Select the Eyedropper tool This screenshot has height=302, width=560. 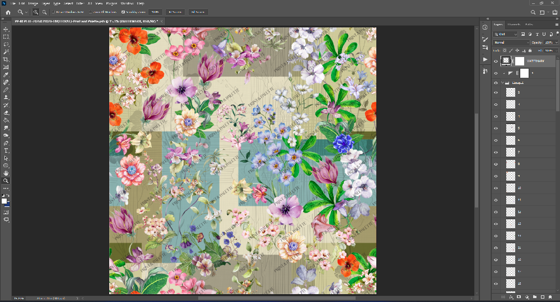click(x=6, y=75)
